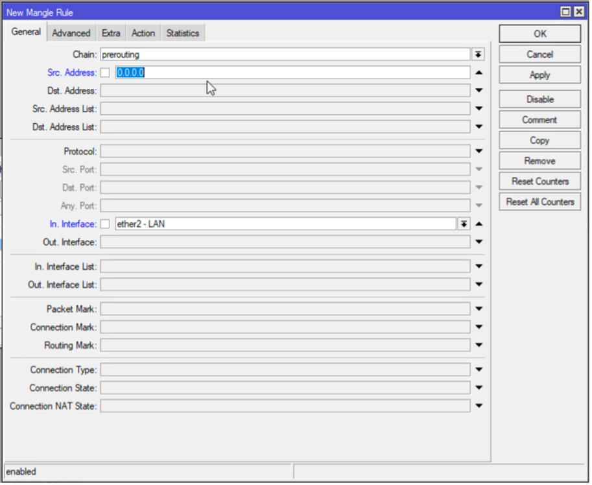
Task: Add a Comment to the rule
Action: [539, 119]
